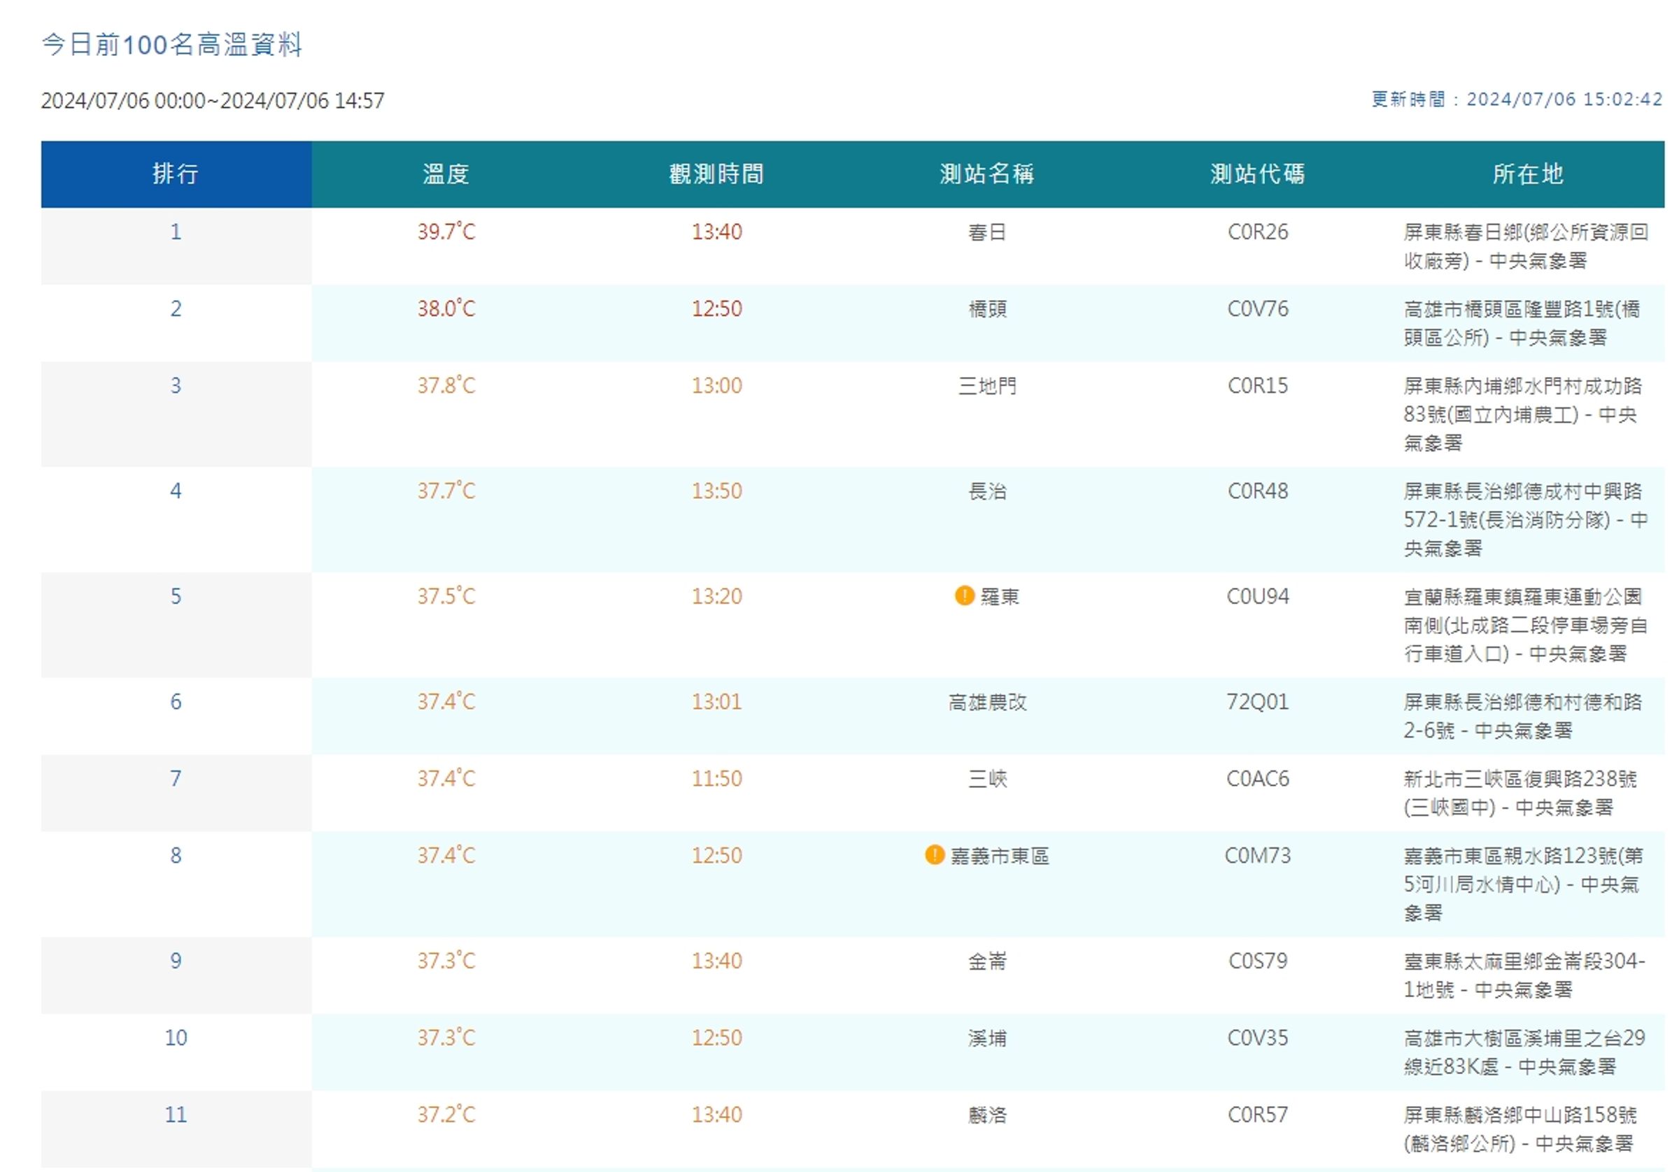Select station code C0V76
This screenshot has height=1172, width=1679.
[x=1258, y=309]
